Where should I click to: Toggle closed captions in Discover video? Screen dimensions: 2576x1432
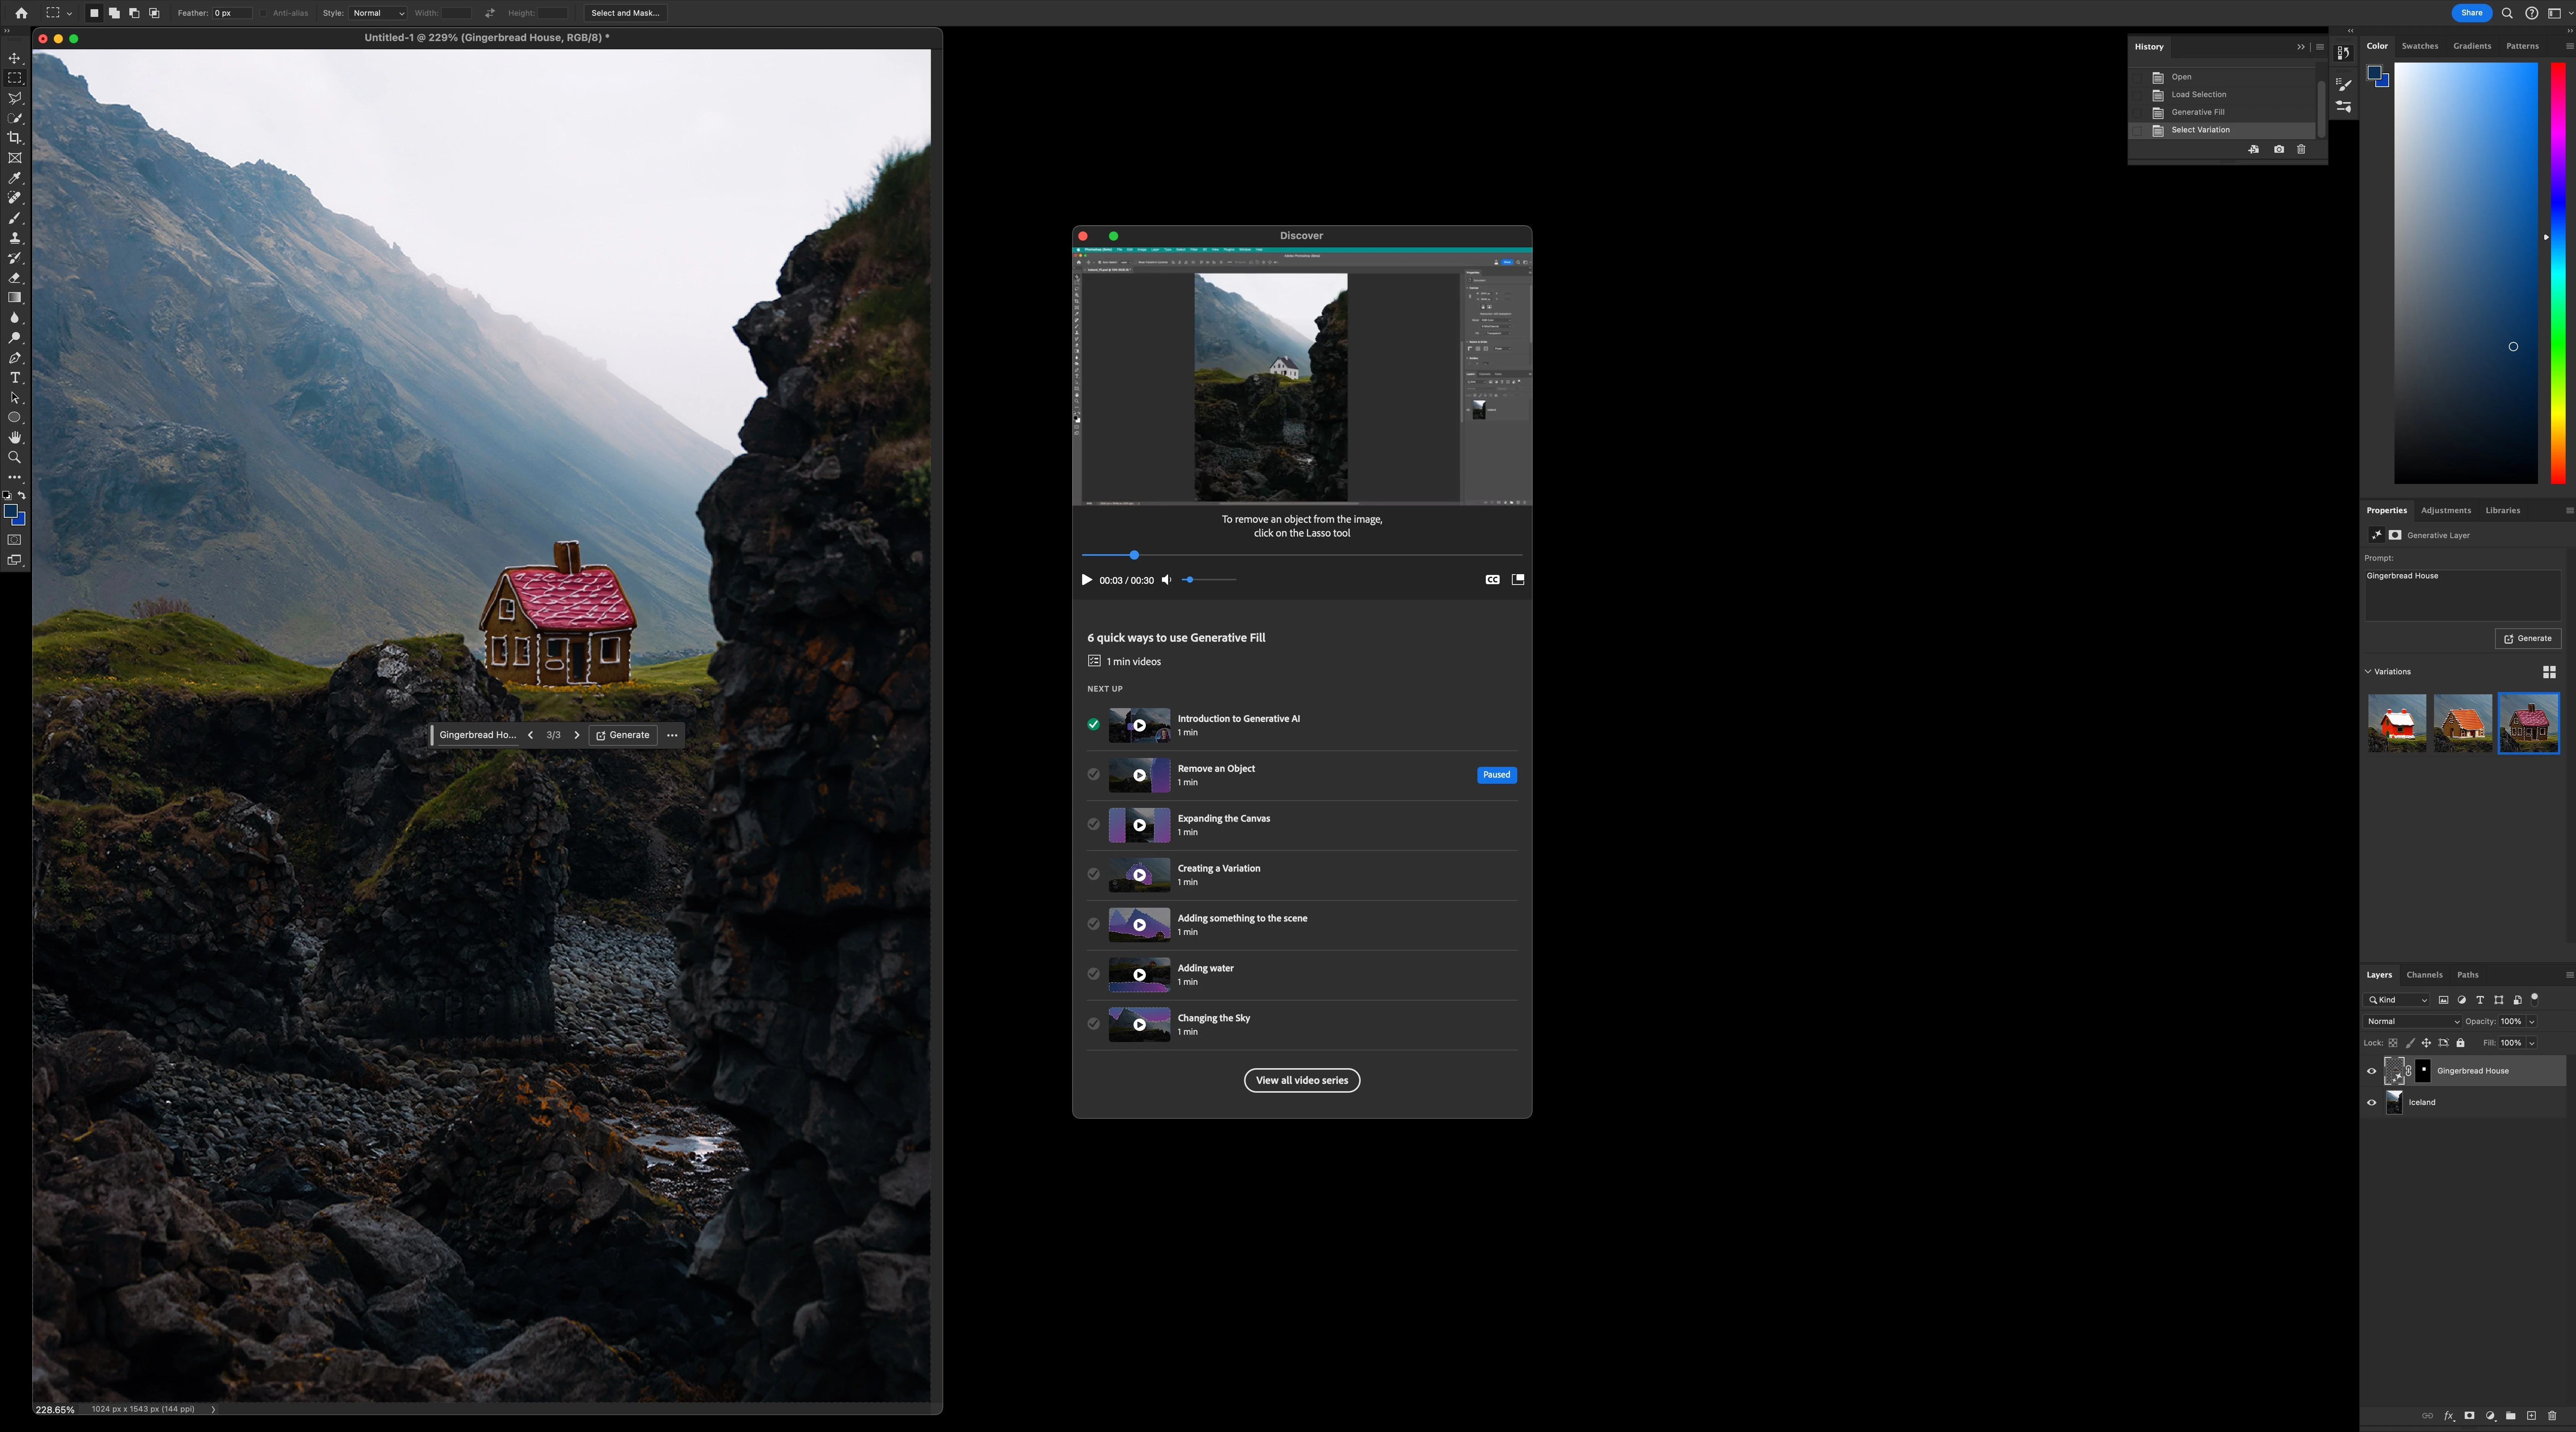1492,580
